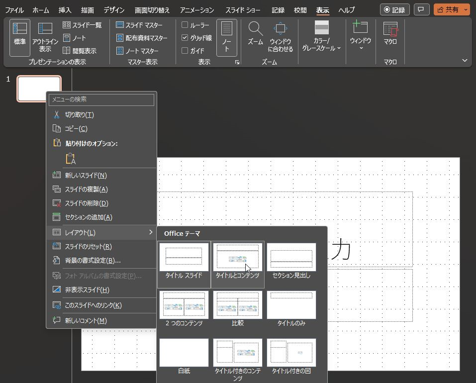Image resolution: width=476 pixels, height=383 pixels.
Task: Click the Zoom (ズーム) magnifier icon
Action: pyautogui.click(x=255, y=34)
